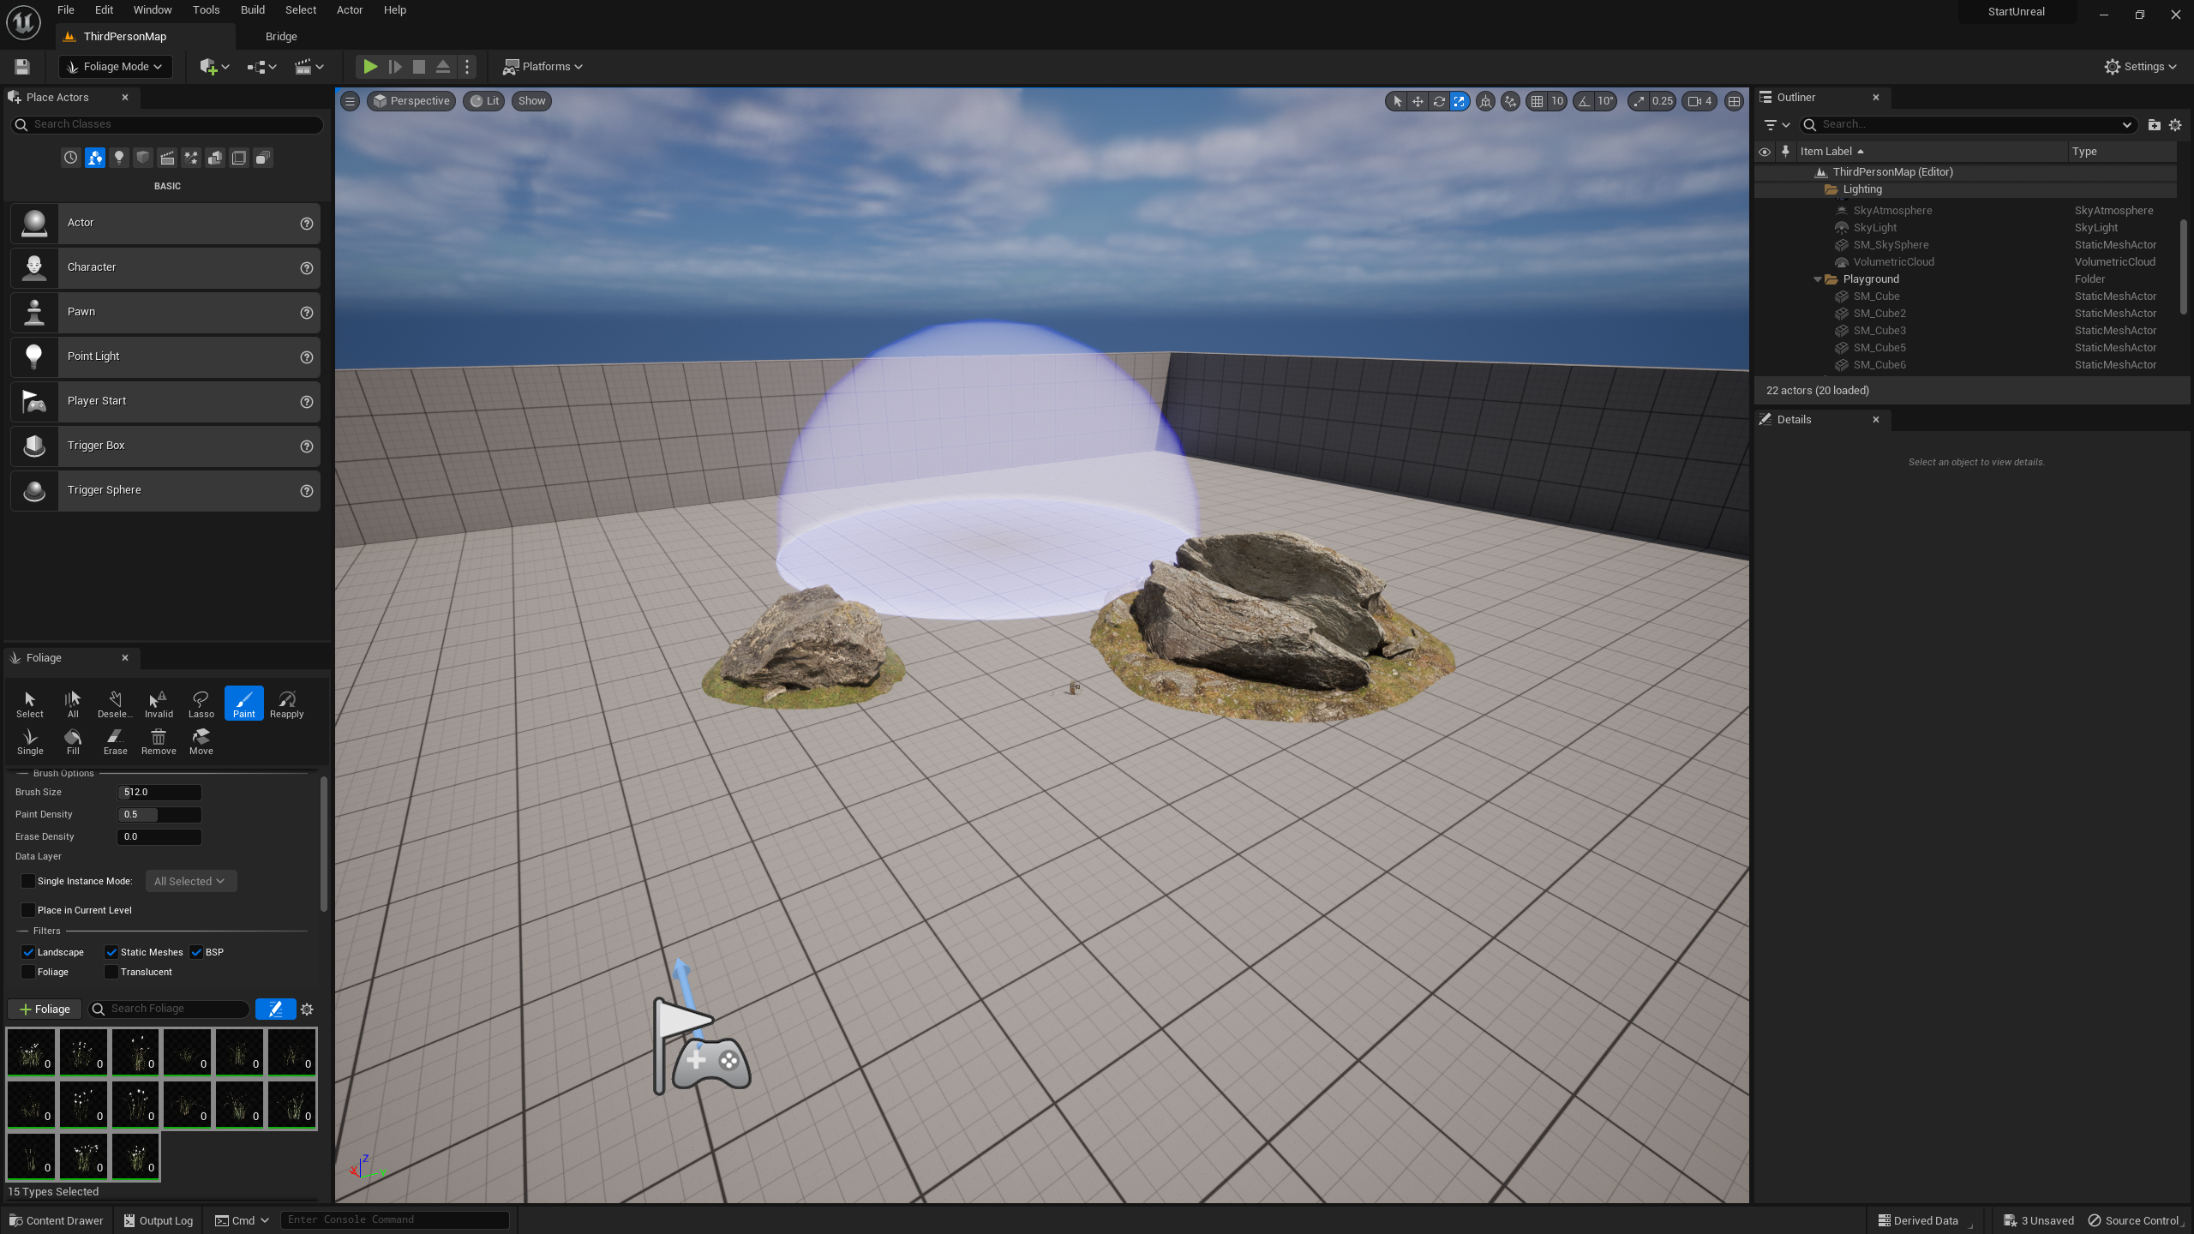Toggle viewport grid snapping icon
Viewport: 2194px width, 1234px height.
[x=1537, y=101]
